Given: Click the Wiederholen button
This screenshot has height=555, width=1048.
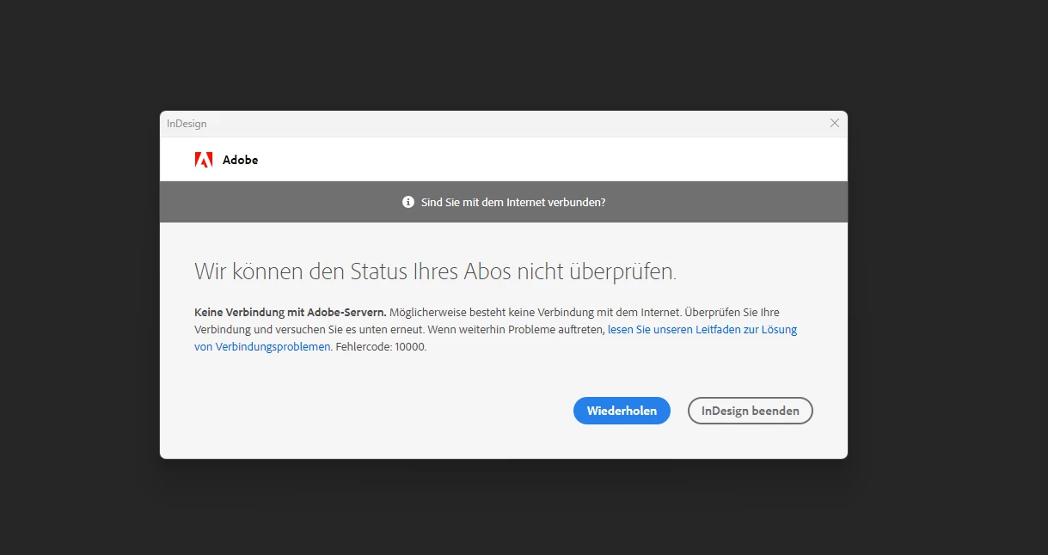Looking at the screenshot, I should (x=622, y=411).
